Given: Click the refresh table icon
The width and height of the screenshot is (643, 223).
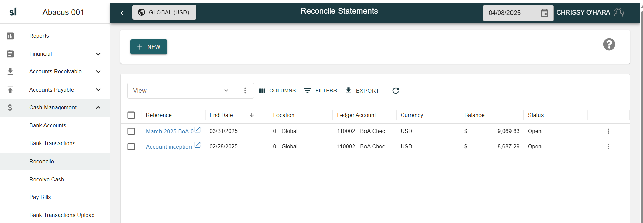Looking at the screenshot, I should [396, 90].
